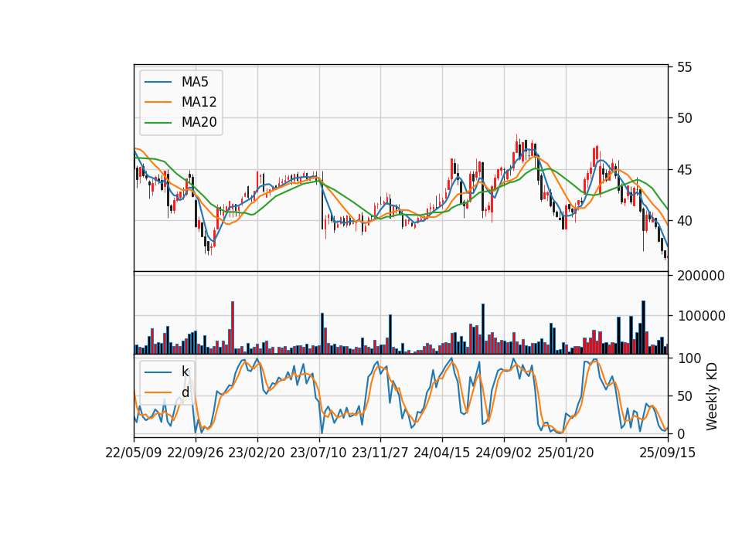Click the 24/09/02 date label
Viewport: 742px width, 533px height.
tap(503, 453)
